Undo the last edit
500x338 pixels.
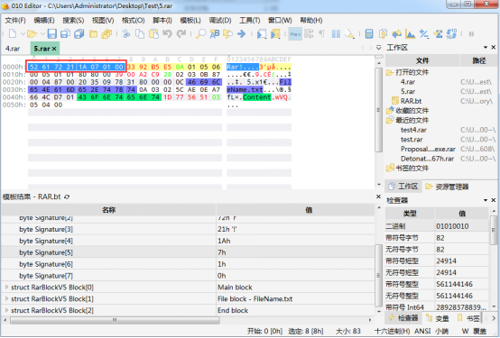[x=167, y=33]
